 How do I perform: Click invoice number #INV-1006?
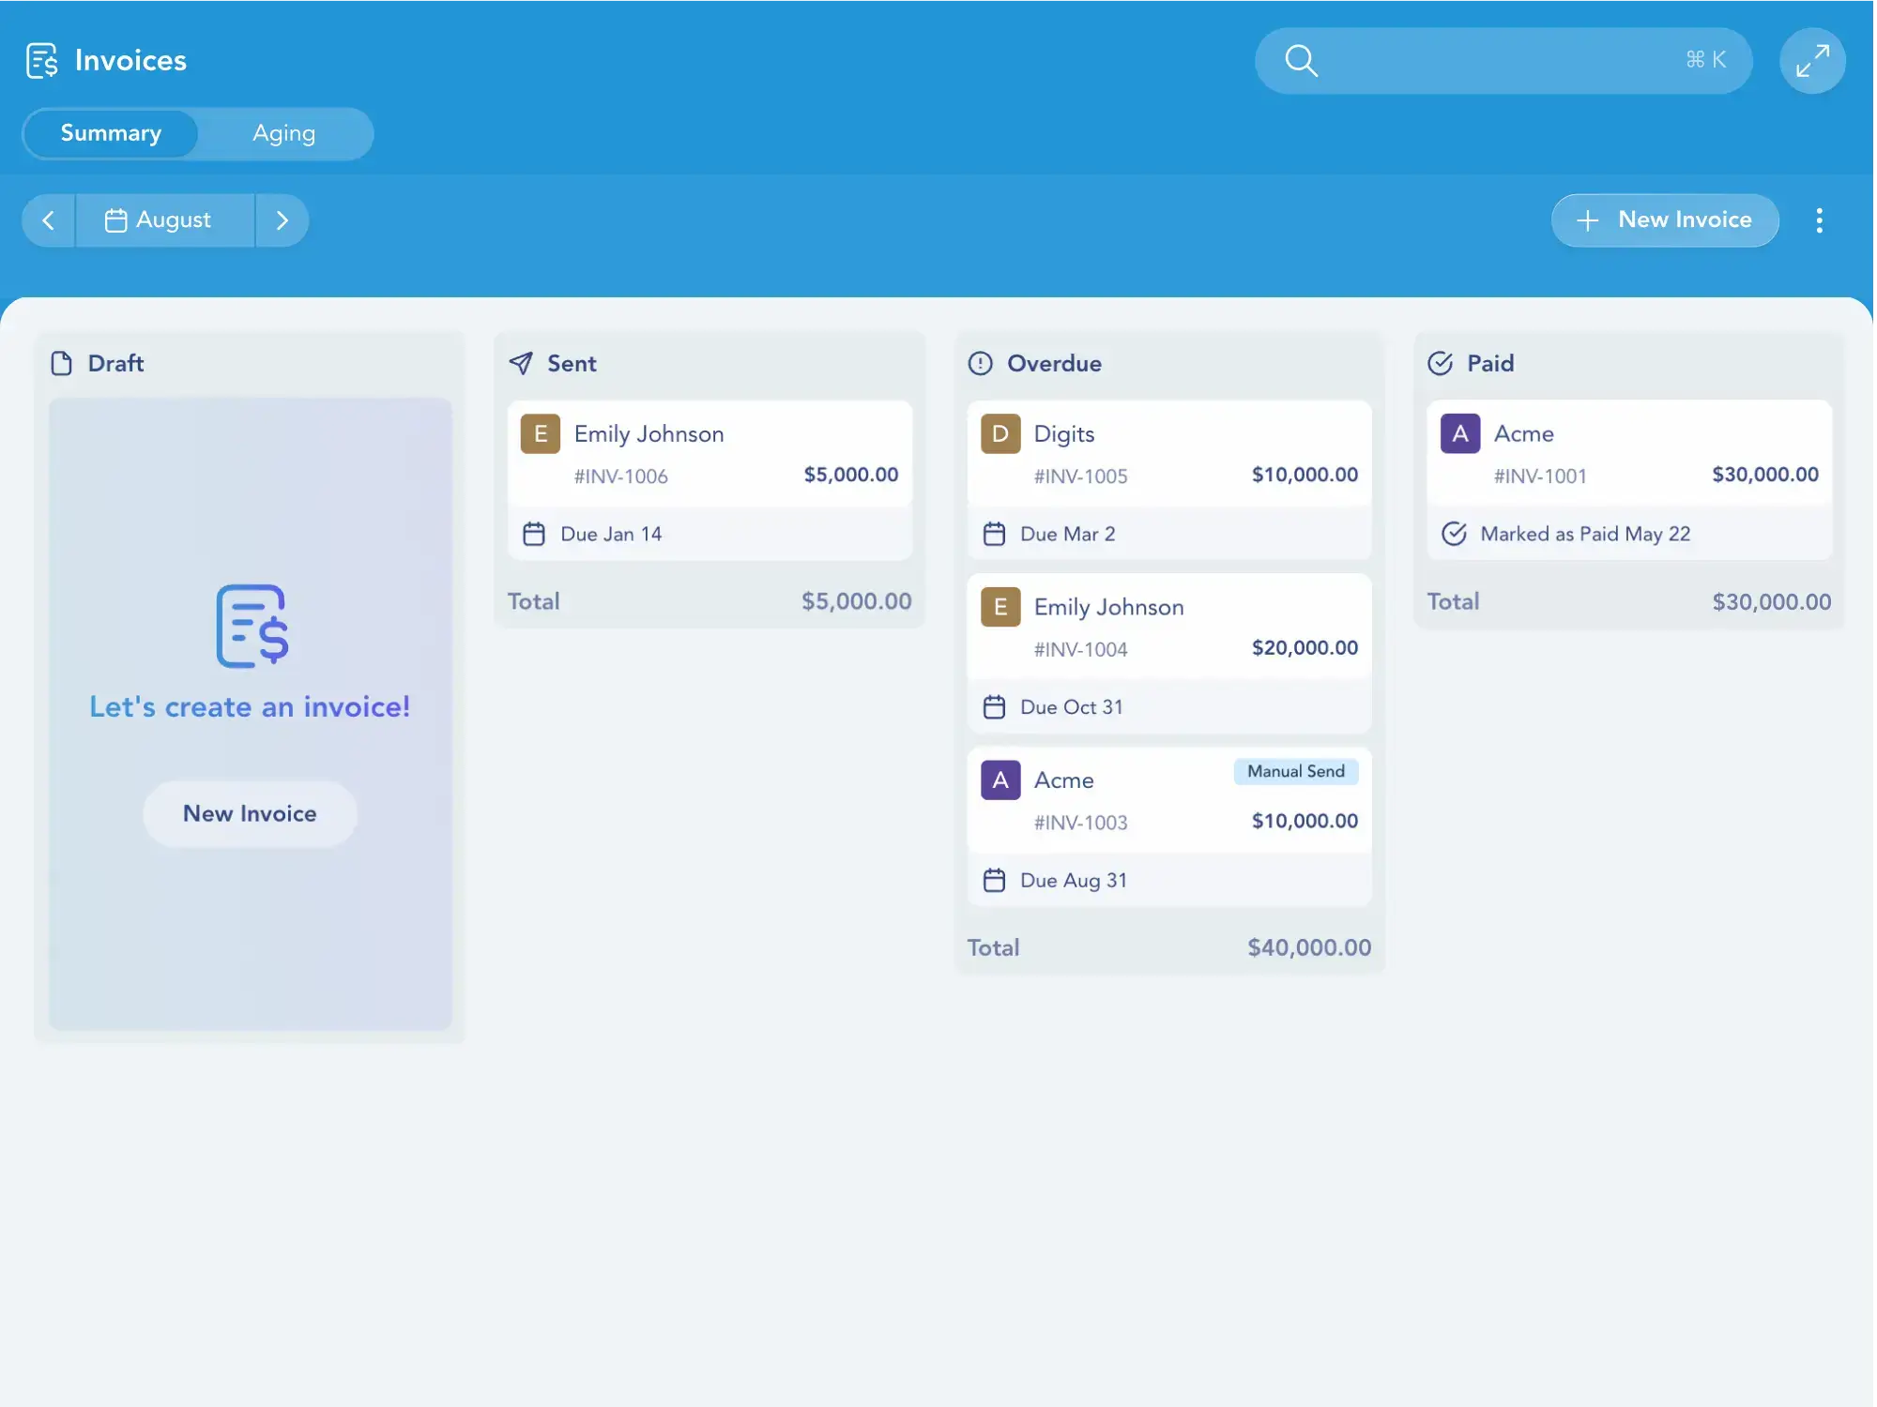pyautogui.click(x=621, y=477)
